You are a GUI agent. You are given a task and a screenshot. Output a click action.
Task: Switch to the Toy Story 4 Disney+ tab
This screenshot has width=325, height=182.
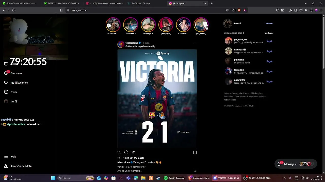pyautogui.click(x=146, y=3)
